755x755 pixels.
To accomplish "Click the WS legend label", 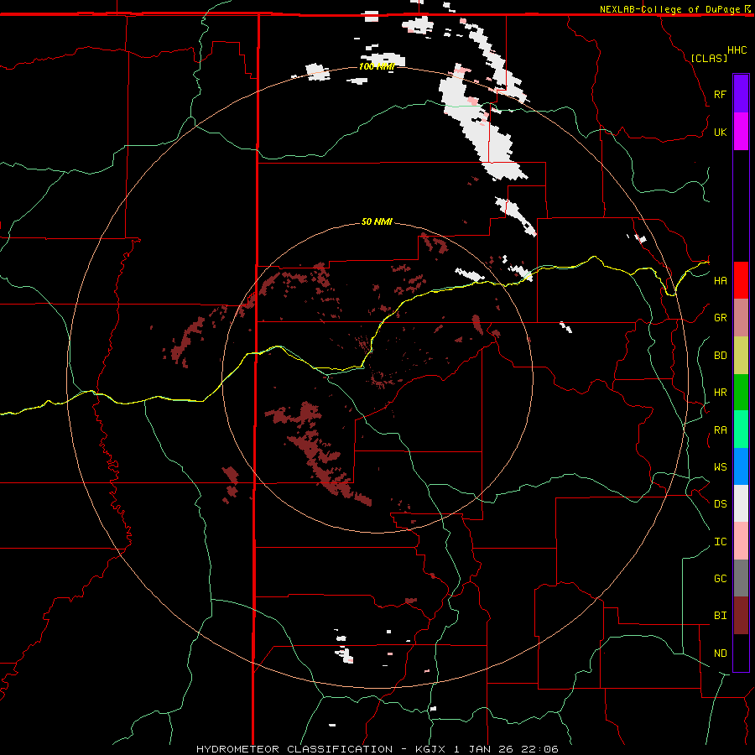I will click(x=720, y=466).
